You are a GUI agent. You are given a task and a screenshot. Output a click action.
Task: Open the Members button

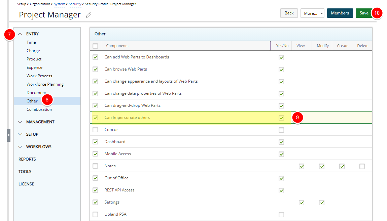tap(340, 13)
